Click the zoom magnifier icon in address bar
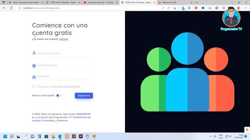This screenshot has height=140, width=250. (x=163, y=8)
